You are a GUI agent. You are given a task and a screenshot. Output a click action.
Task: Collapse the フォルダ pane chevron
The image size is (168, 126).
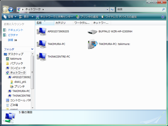(x=32, y=49)
